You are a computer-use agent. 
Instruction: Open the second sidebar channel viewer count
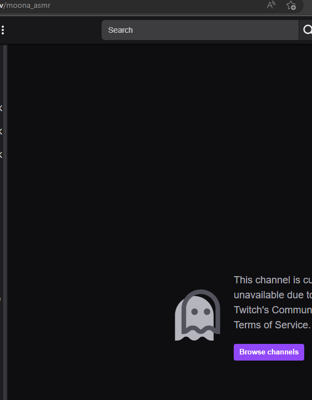click(x=1, y=132)
